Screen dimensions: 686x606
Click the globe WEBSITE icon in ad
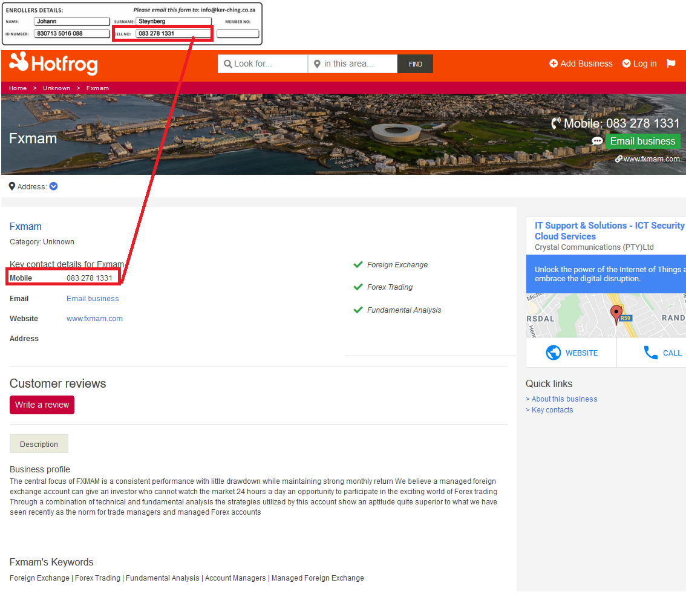click(x=553, y=353)
